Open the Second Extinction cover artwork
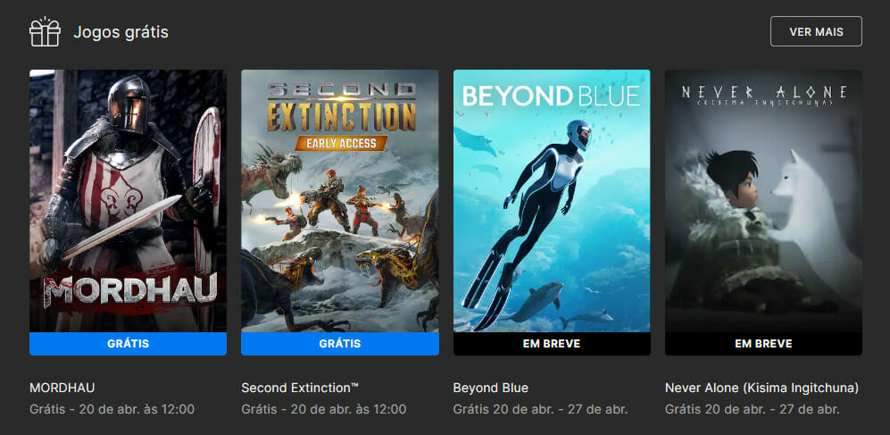Viewport: 890px width, 435px height. tap(339, 201)
